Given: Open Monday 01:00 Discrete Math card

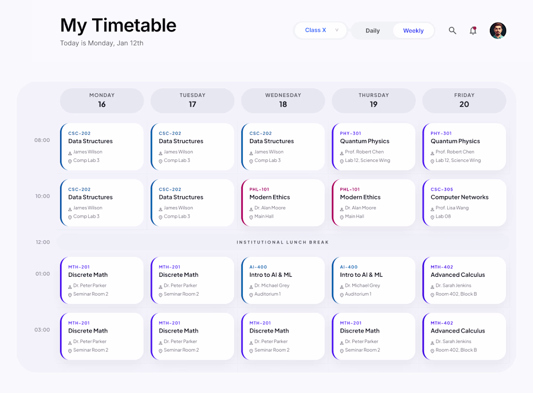Looking at the screenshot, I should 102,281.
